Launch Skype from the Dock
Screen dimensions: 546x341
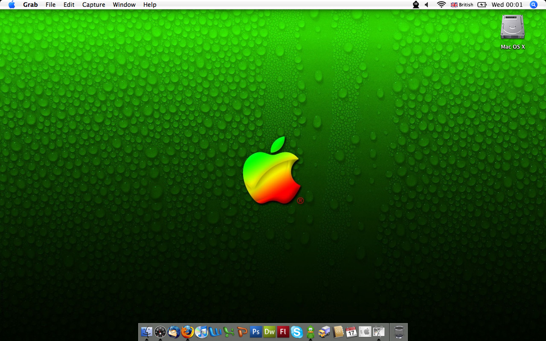(x=296, y=332)
